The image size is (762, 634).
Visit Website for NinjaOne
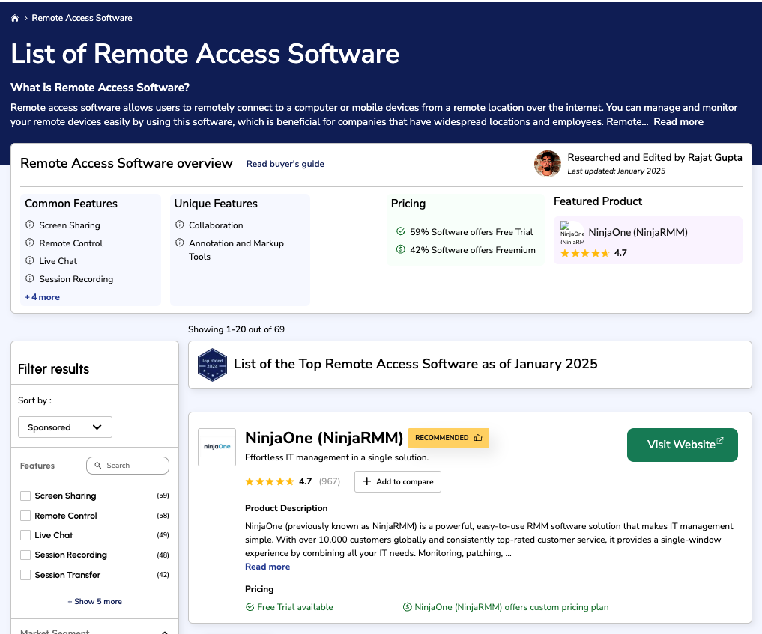click(x=683, y=445)
